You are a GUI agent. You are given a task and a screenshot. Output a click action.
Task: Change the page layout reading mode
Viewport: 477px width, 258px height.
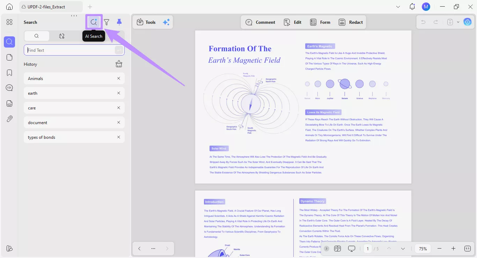[337, 249]
